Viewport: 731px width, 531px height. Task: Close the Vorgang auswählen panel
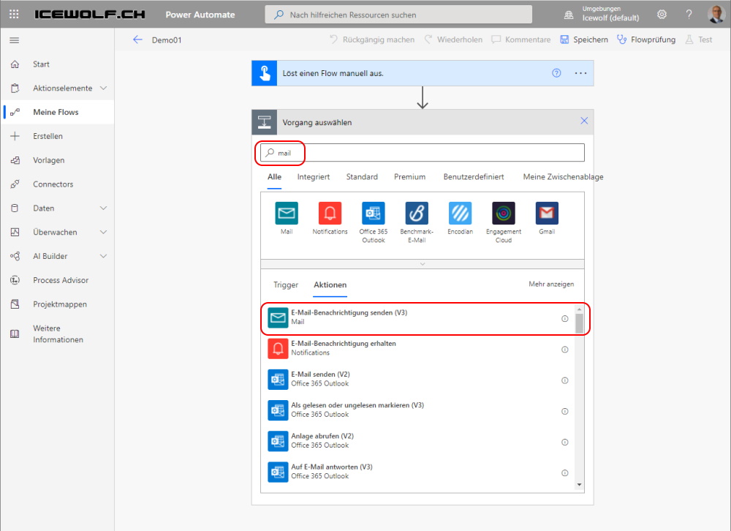click(x=583, y=121)
